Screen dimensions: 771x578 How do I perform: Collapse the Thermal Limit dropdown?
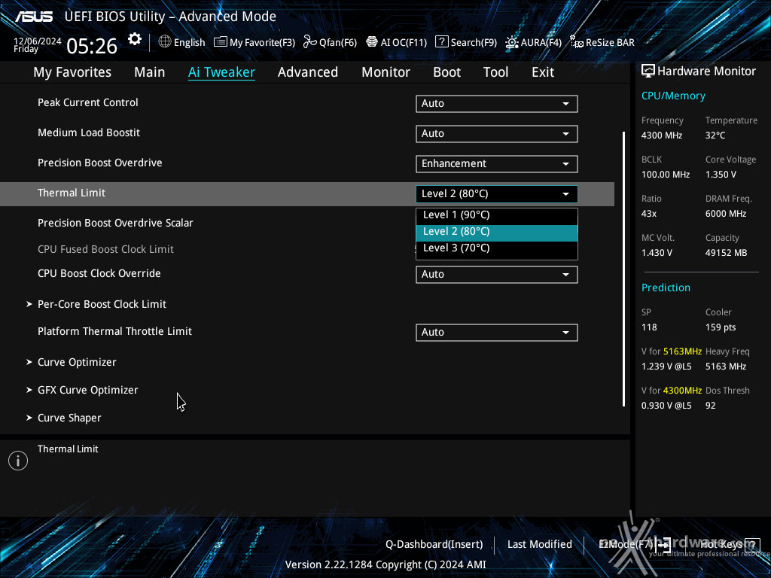pyautogui.click(x=497, y=193)
